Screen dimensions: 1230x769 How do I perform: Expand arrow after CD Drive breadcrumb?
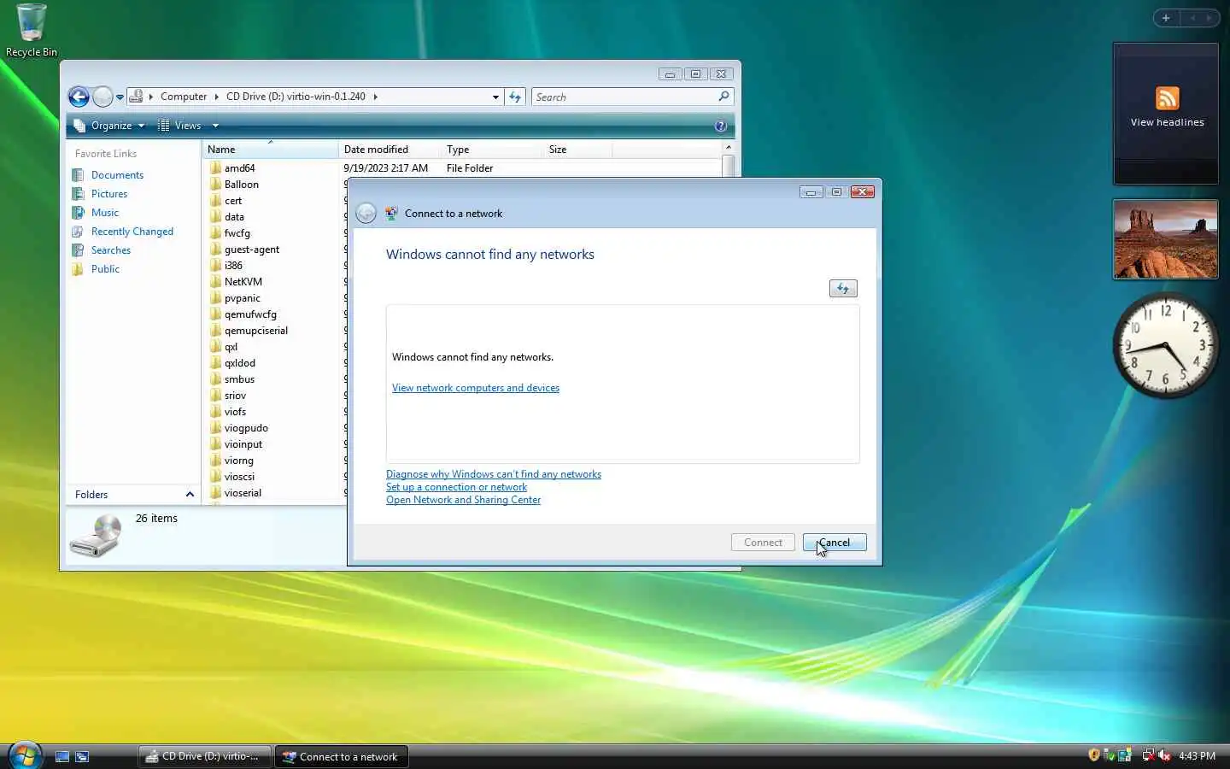(x=375, y=97)
